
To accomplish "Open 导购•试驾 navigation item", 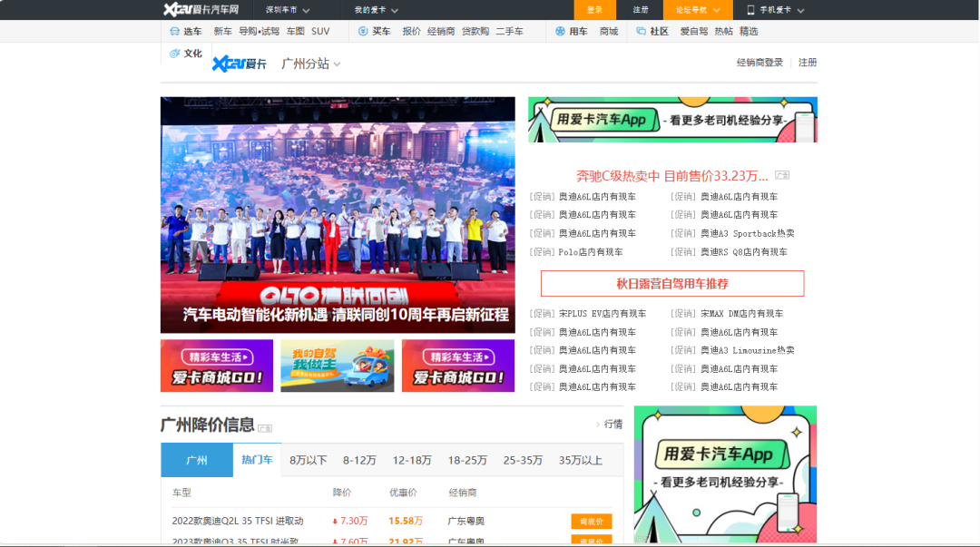I will tap(259, 31).
